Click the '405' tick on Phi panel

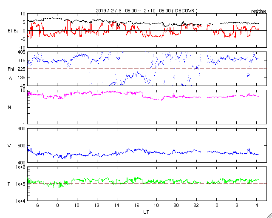(x=22, y=52)
